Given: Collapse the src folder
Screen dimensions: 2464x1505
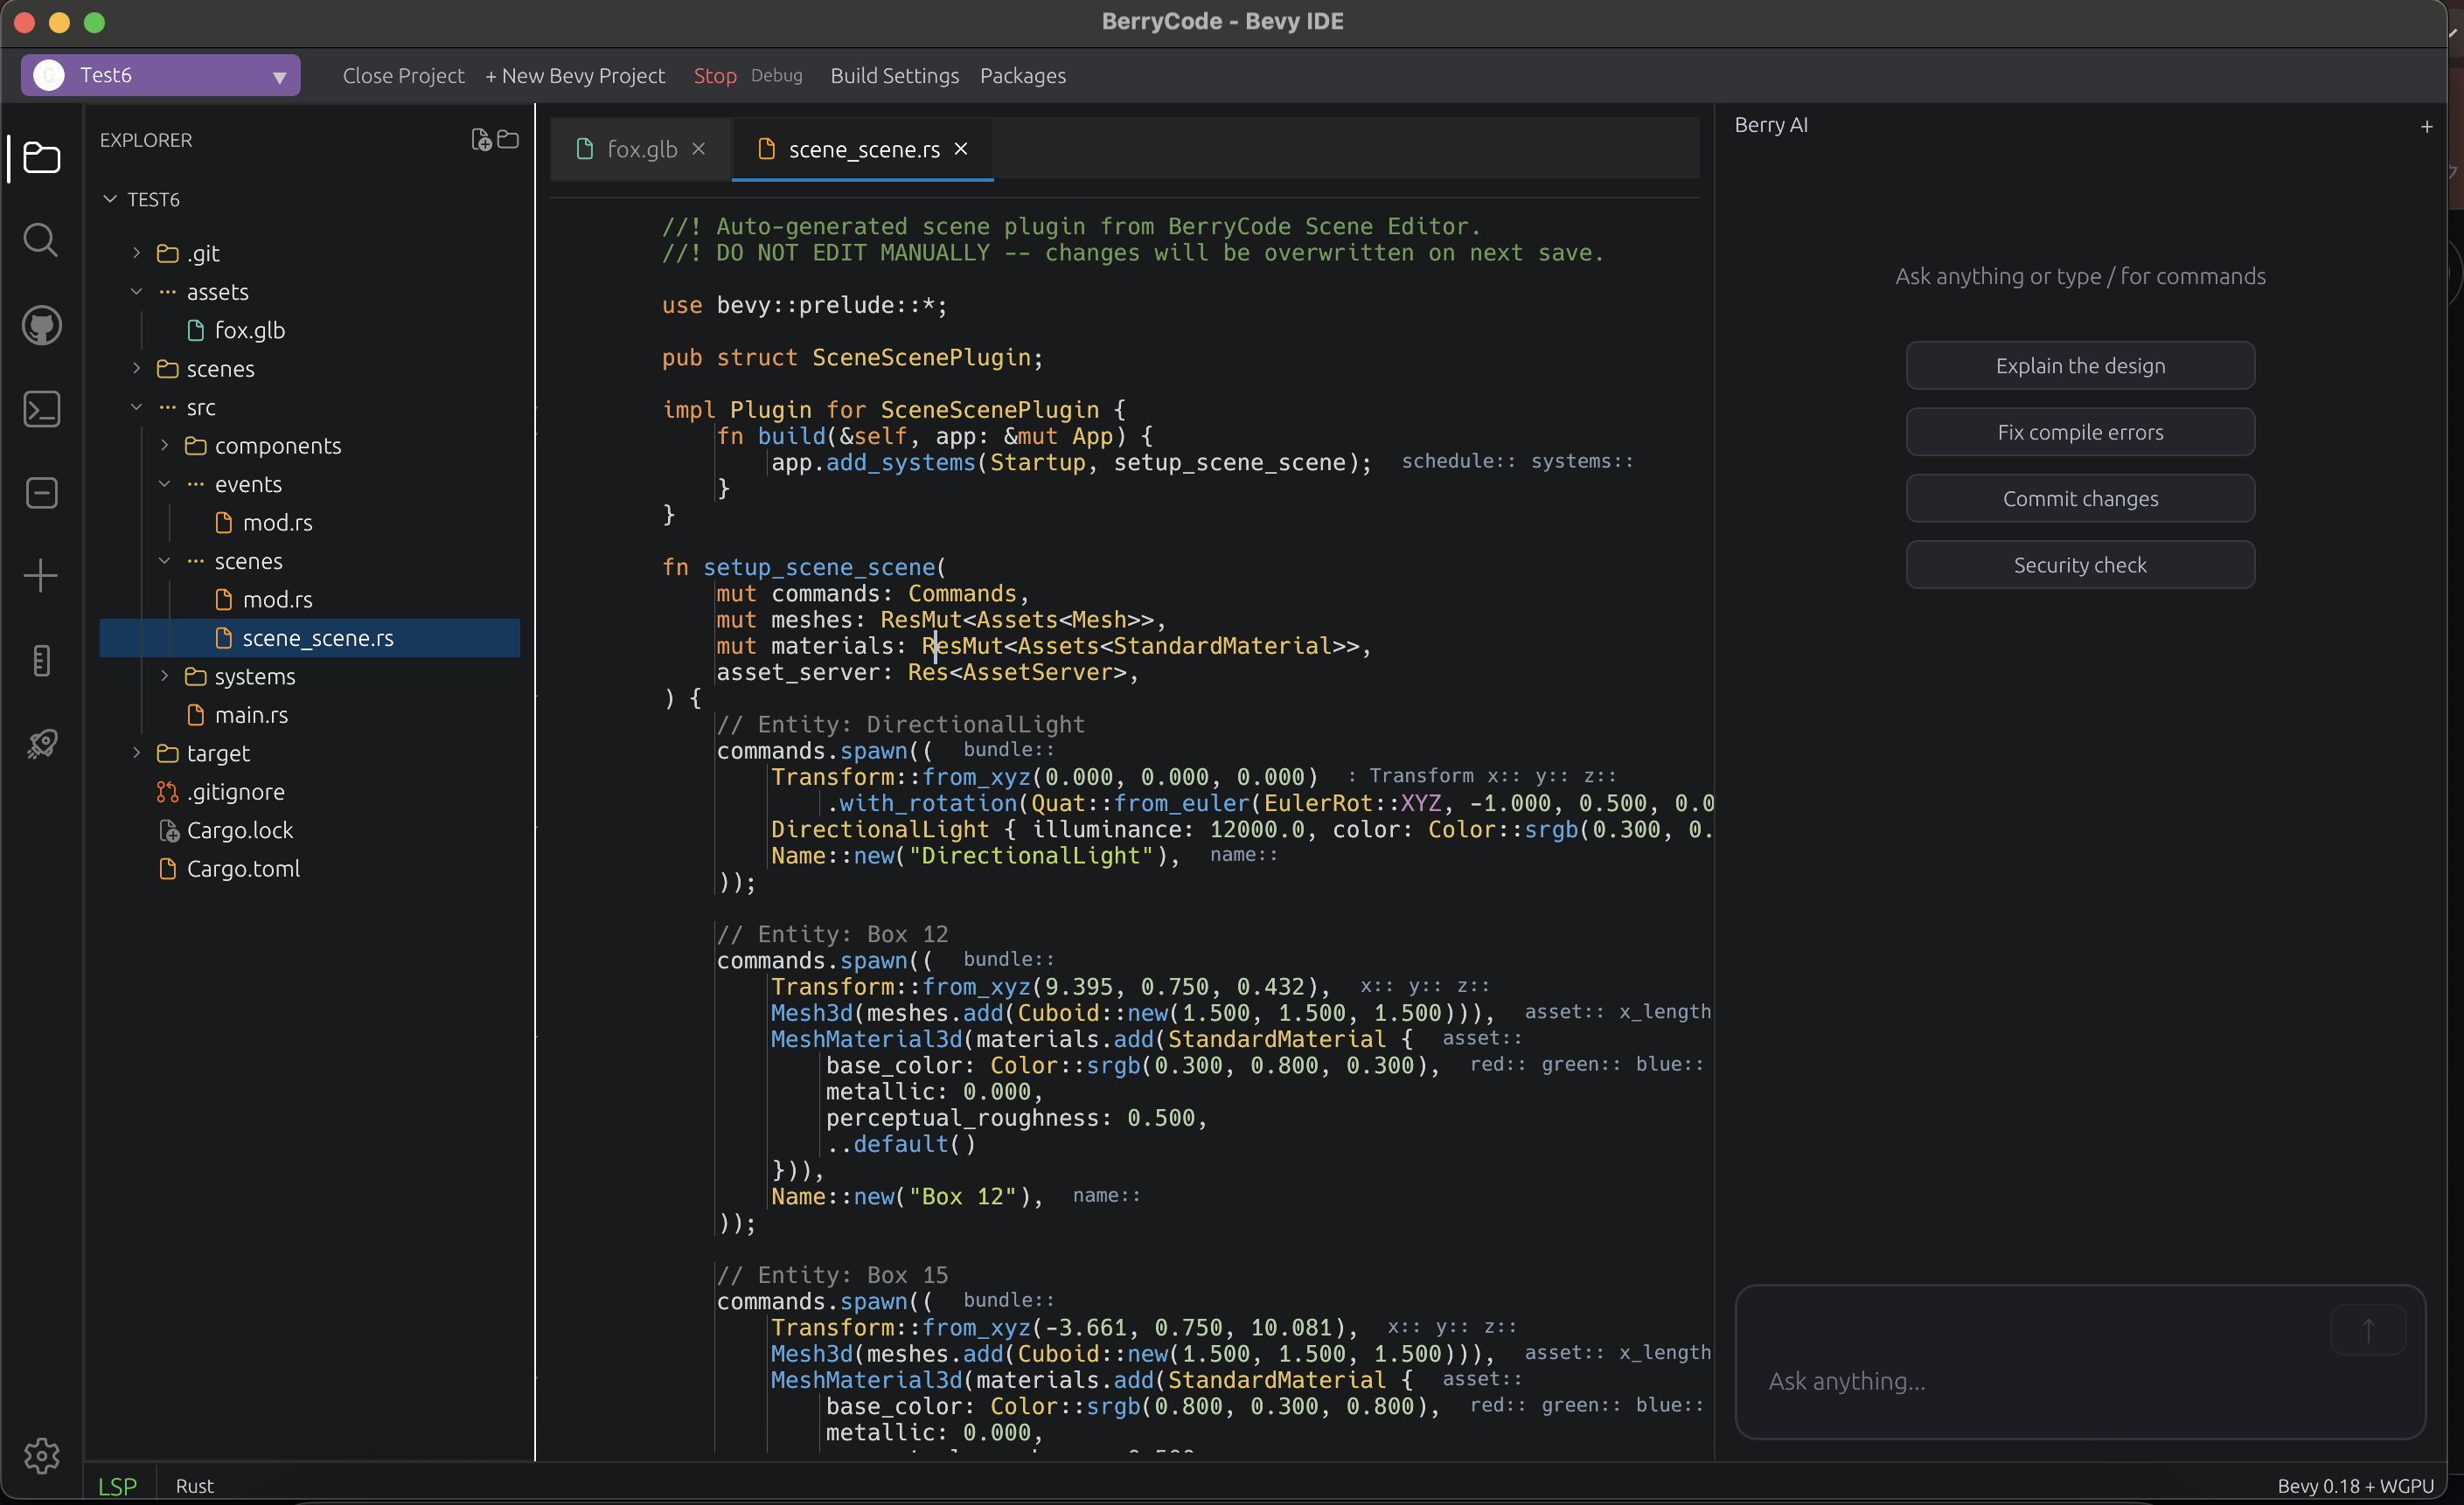Looking at the screenshot, I should pos(137,406).
